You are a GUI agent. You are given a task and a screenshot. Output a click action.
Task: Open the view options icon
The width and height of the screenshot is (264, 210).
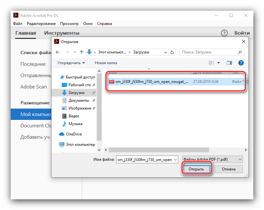point(212,63)
